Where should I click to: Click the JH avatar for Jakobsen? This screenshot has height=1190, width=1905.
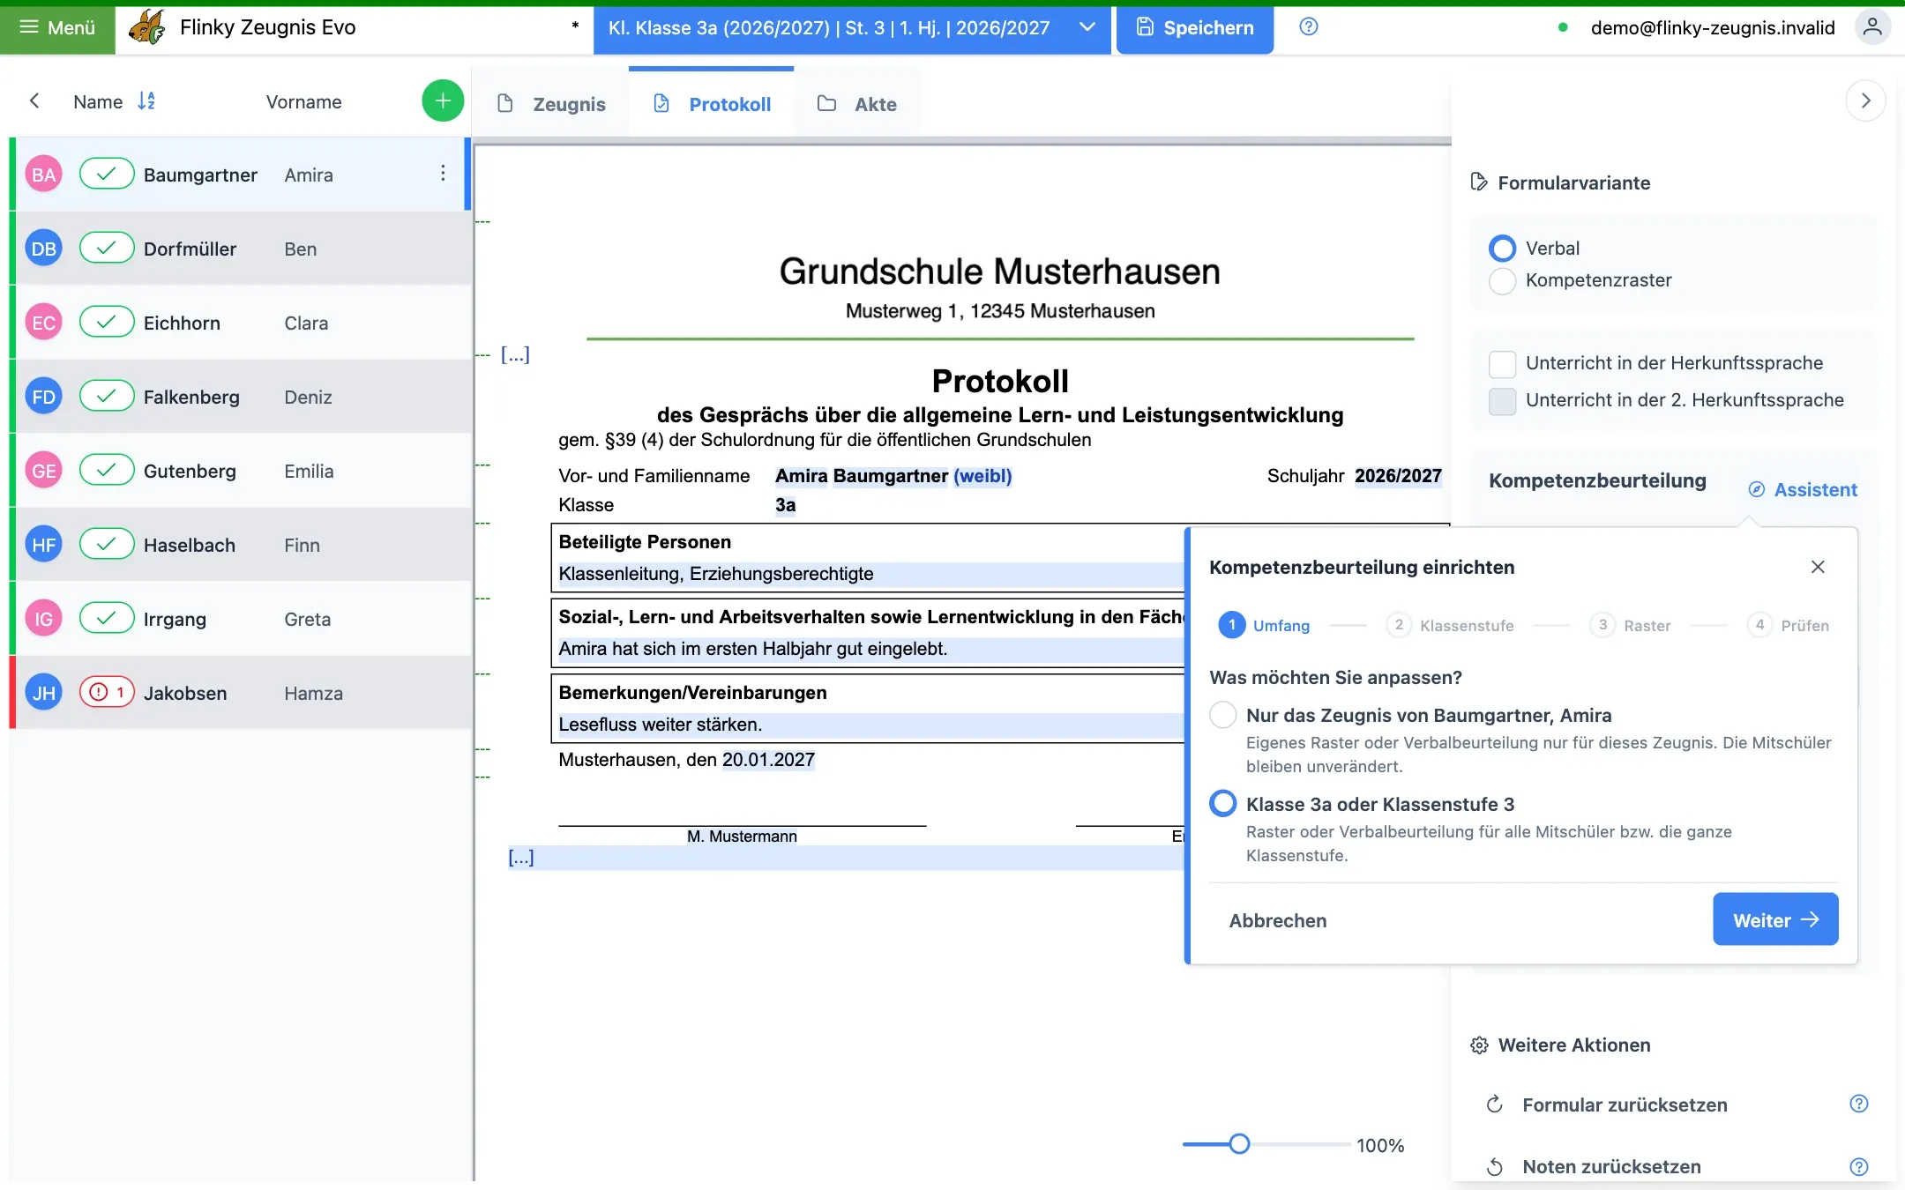coord(44,693)
